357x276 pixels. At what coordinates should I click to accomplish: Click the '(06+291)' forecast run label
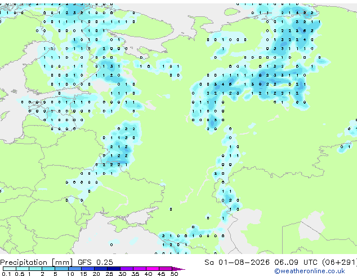340,262
